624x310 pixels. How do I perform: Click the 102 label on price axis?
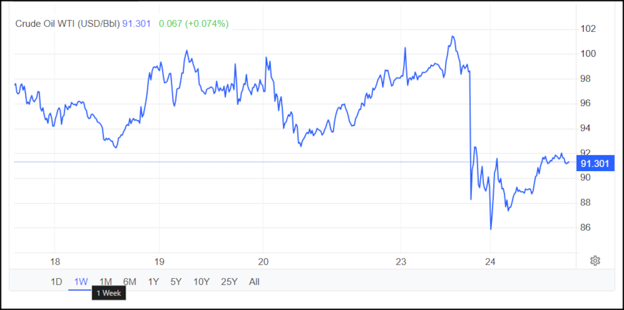pyautogui.click(x=588, y=29)
